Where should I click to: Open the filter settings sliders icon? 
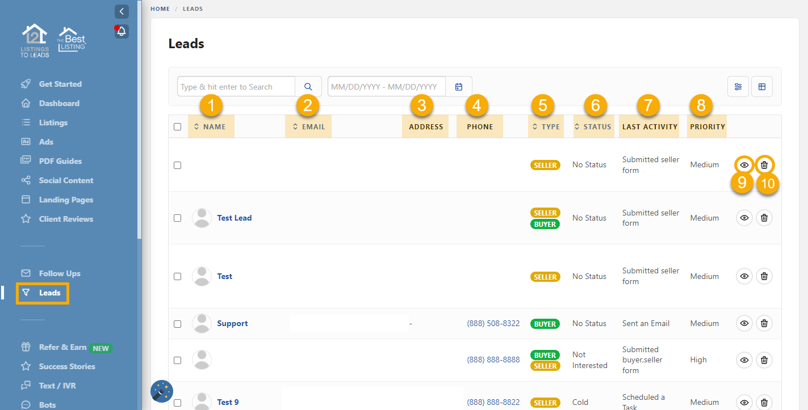click(x=738, y=87)
